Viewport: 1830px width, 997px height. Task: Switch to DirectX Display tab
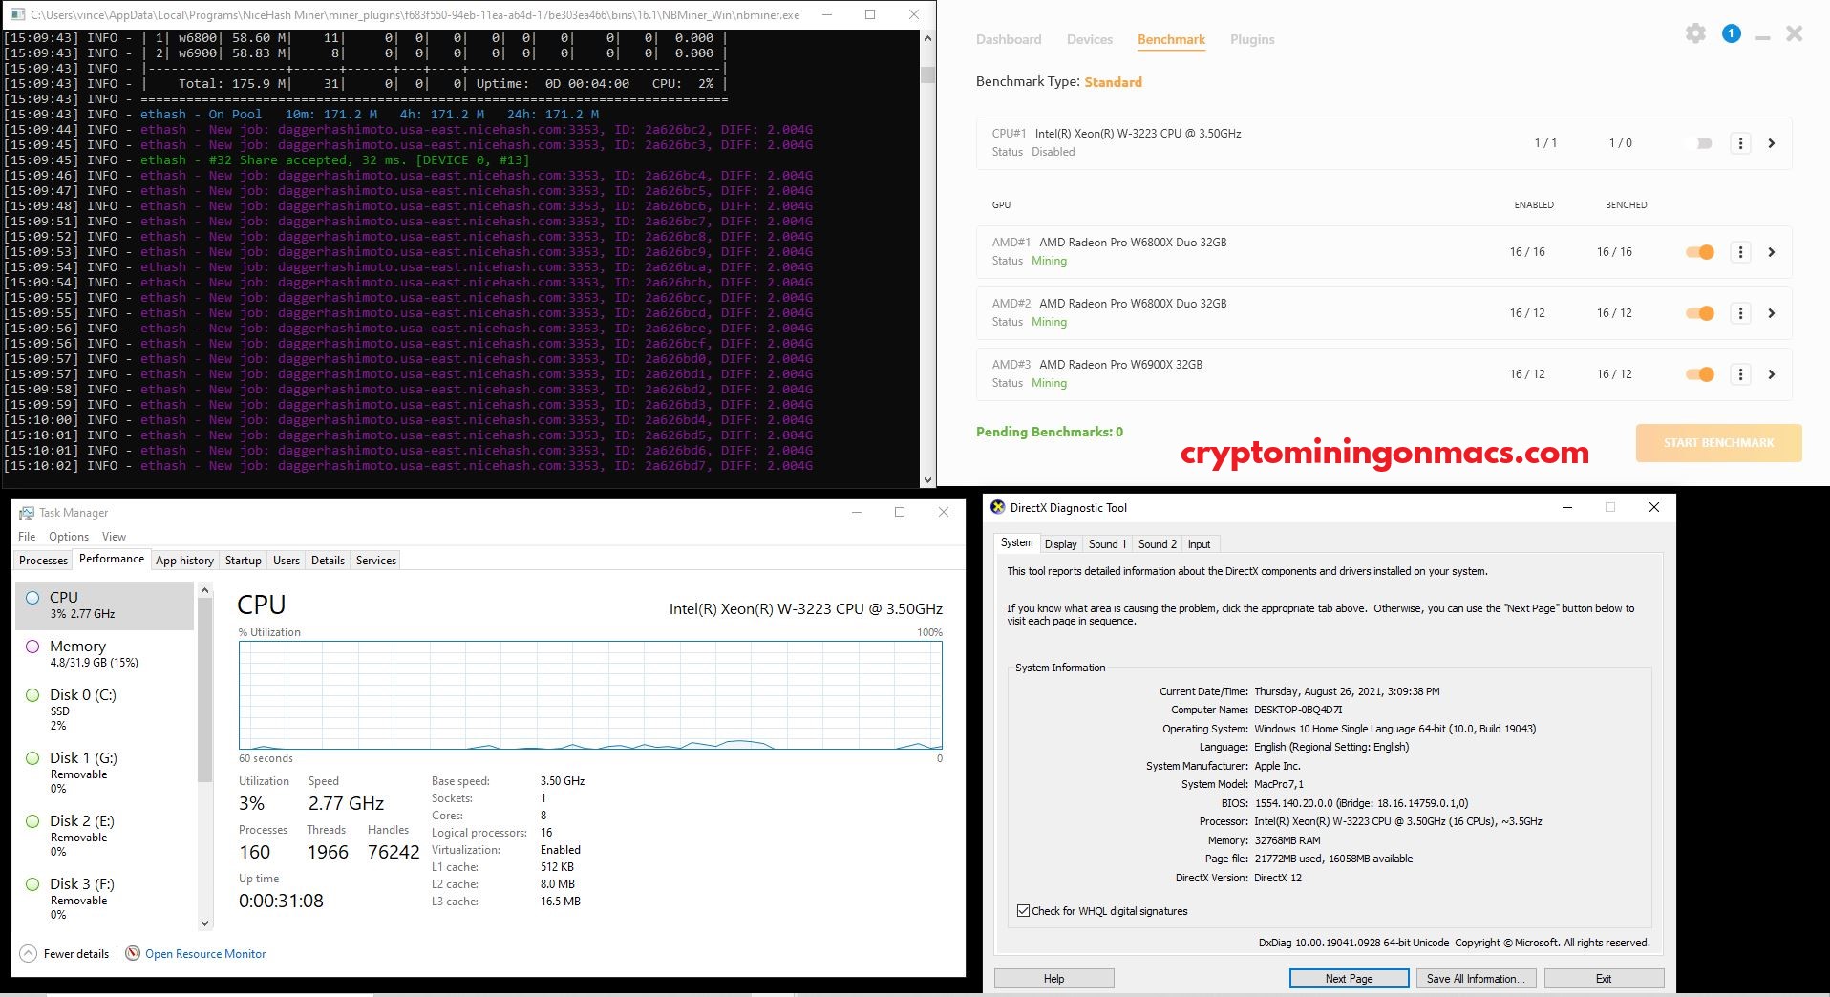pos(1060,544)
